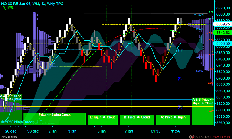Select the cyan 8808,50 price marker
This screenshot has height=139, width=232.
pos(222,43)
